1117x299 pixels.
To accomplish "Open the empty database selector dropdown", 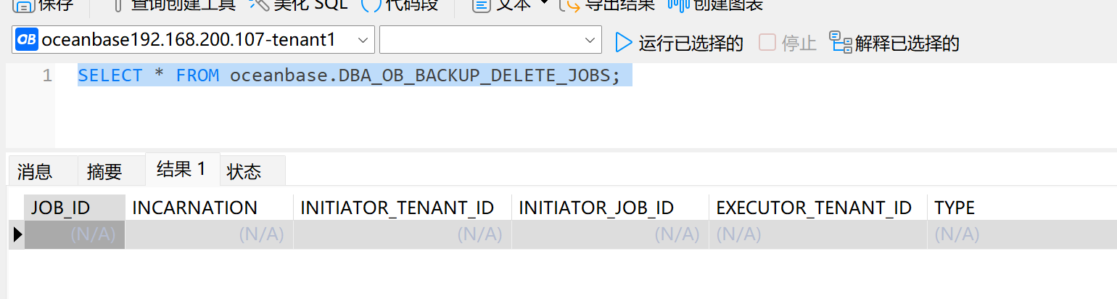I will click(x=490, y=40).
